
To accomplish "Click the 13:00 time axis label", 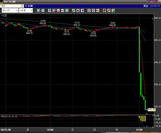I will click(50, 130).
